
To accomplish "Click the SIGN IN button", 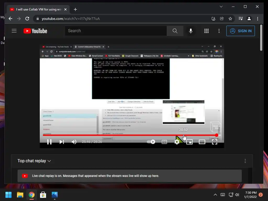I will coord(241,31).
